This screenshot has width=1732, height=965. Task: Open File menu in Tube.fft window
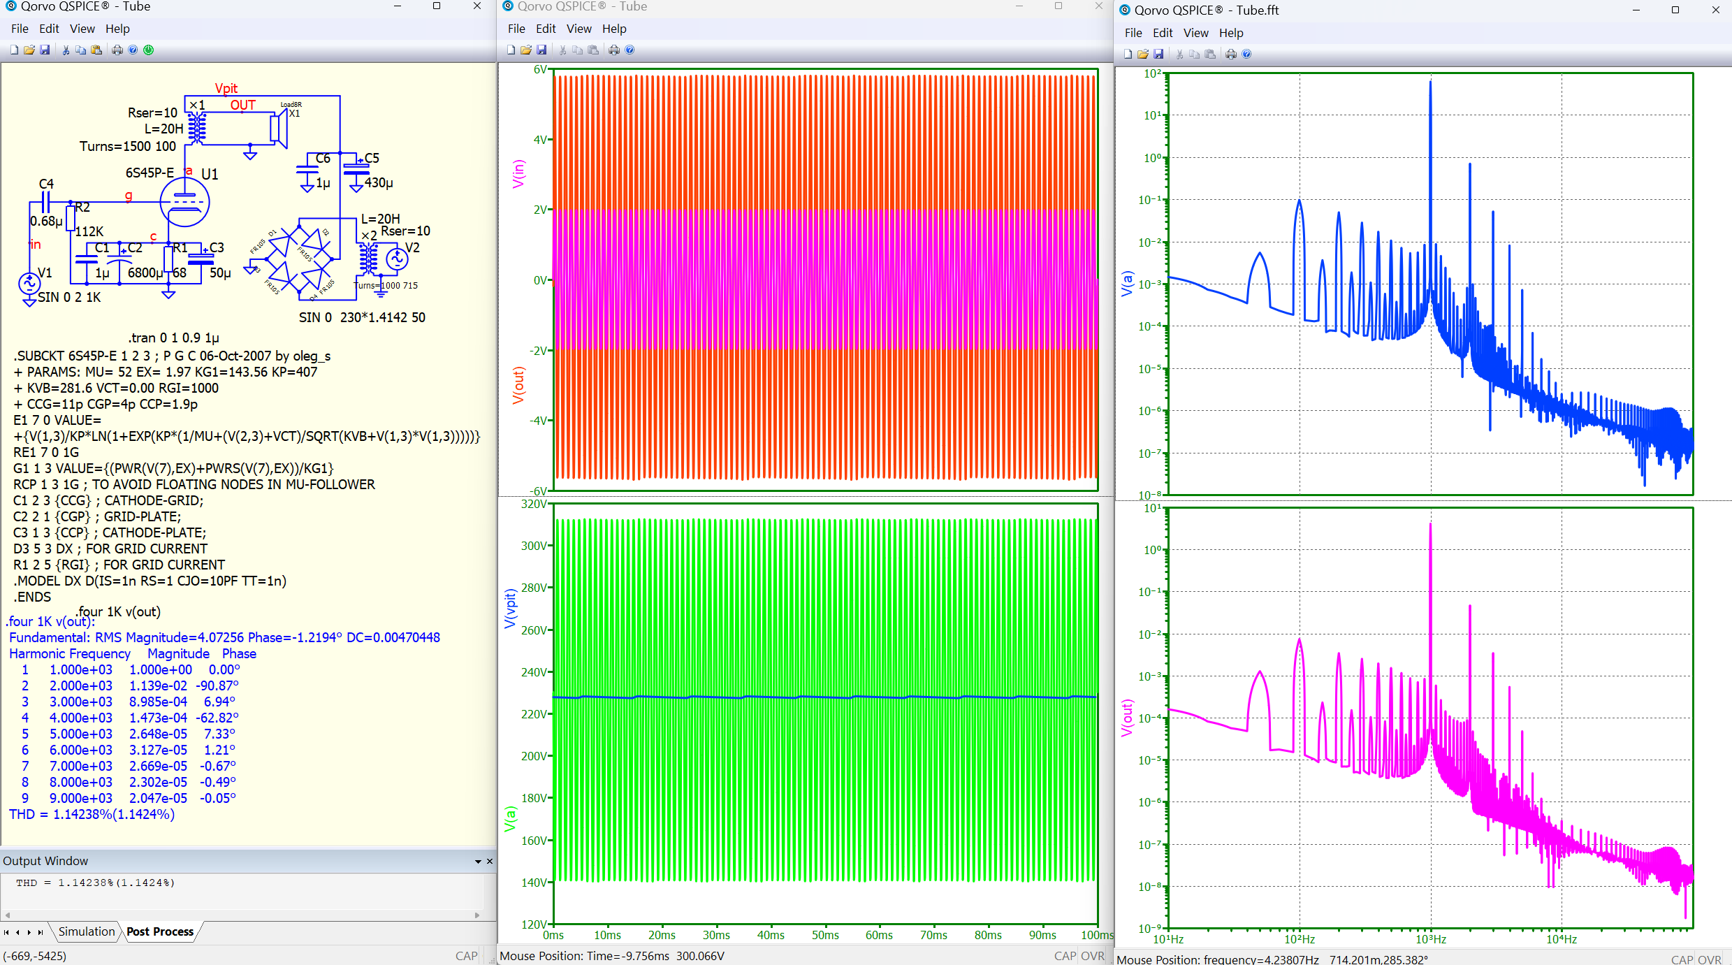(x=1133, y=33)
